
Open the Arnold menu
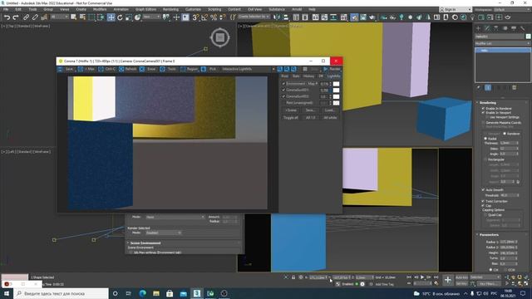(297, 9)
